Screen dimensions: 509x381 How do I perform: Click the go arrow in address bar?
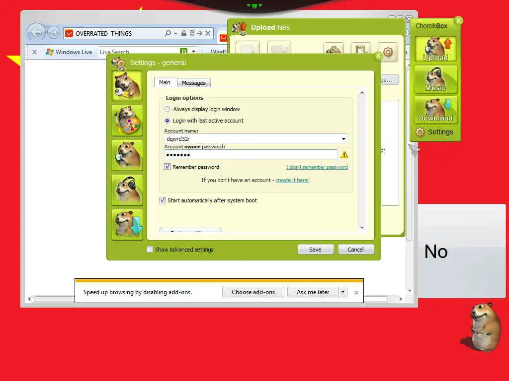tap(199, 33)
